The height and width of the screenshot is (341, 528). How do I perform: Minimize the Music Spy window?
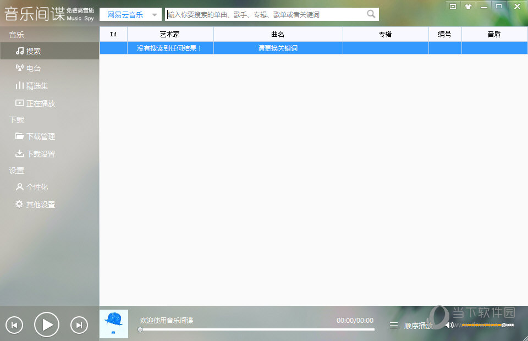(x=483, y=7)
